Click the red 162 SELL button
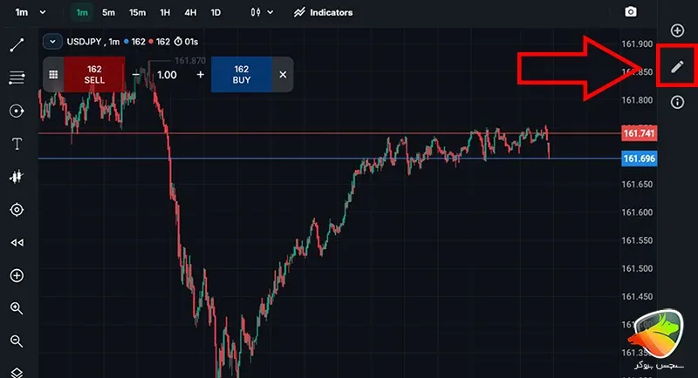This screenshot has width=698, height=378. coord(94,75)
